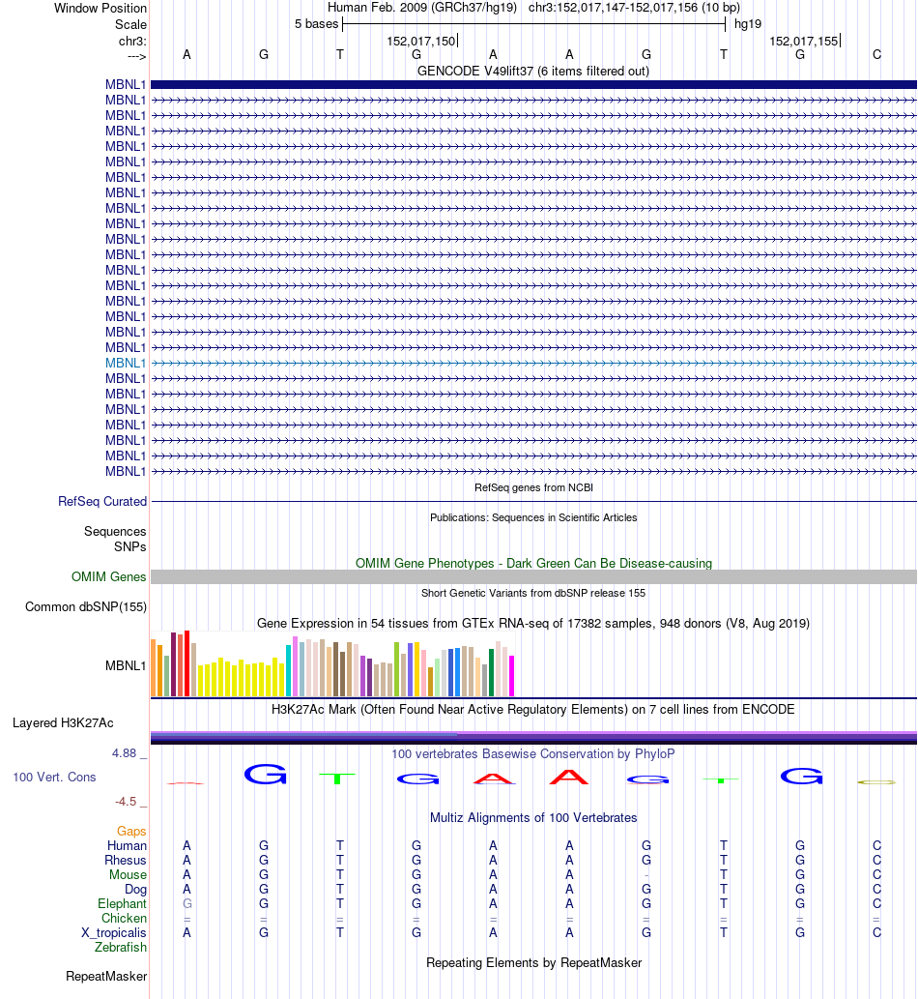Click the Rhesus species alignment label

pos(126,860)
